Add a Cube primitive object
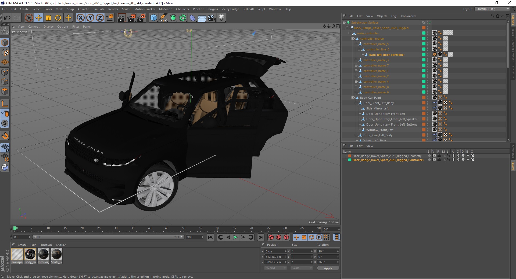 (153, 18)
